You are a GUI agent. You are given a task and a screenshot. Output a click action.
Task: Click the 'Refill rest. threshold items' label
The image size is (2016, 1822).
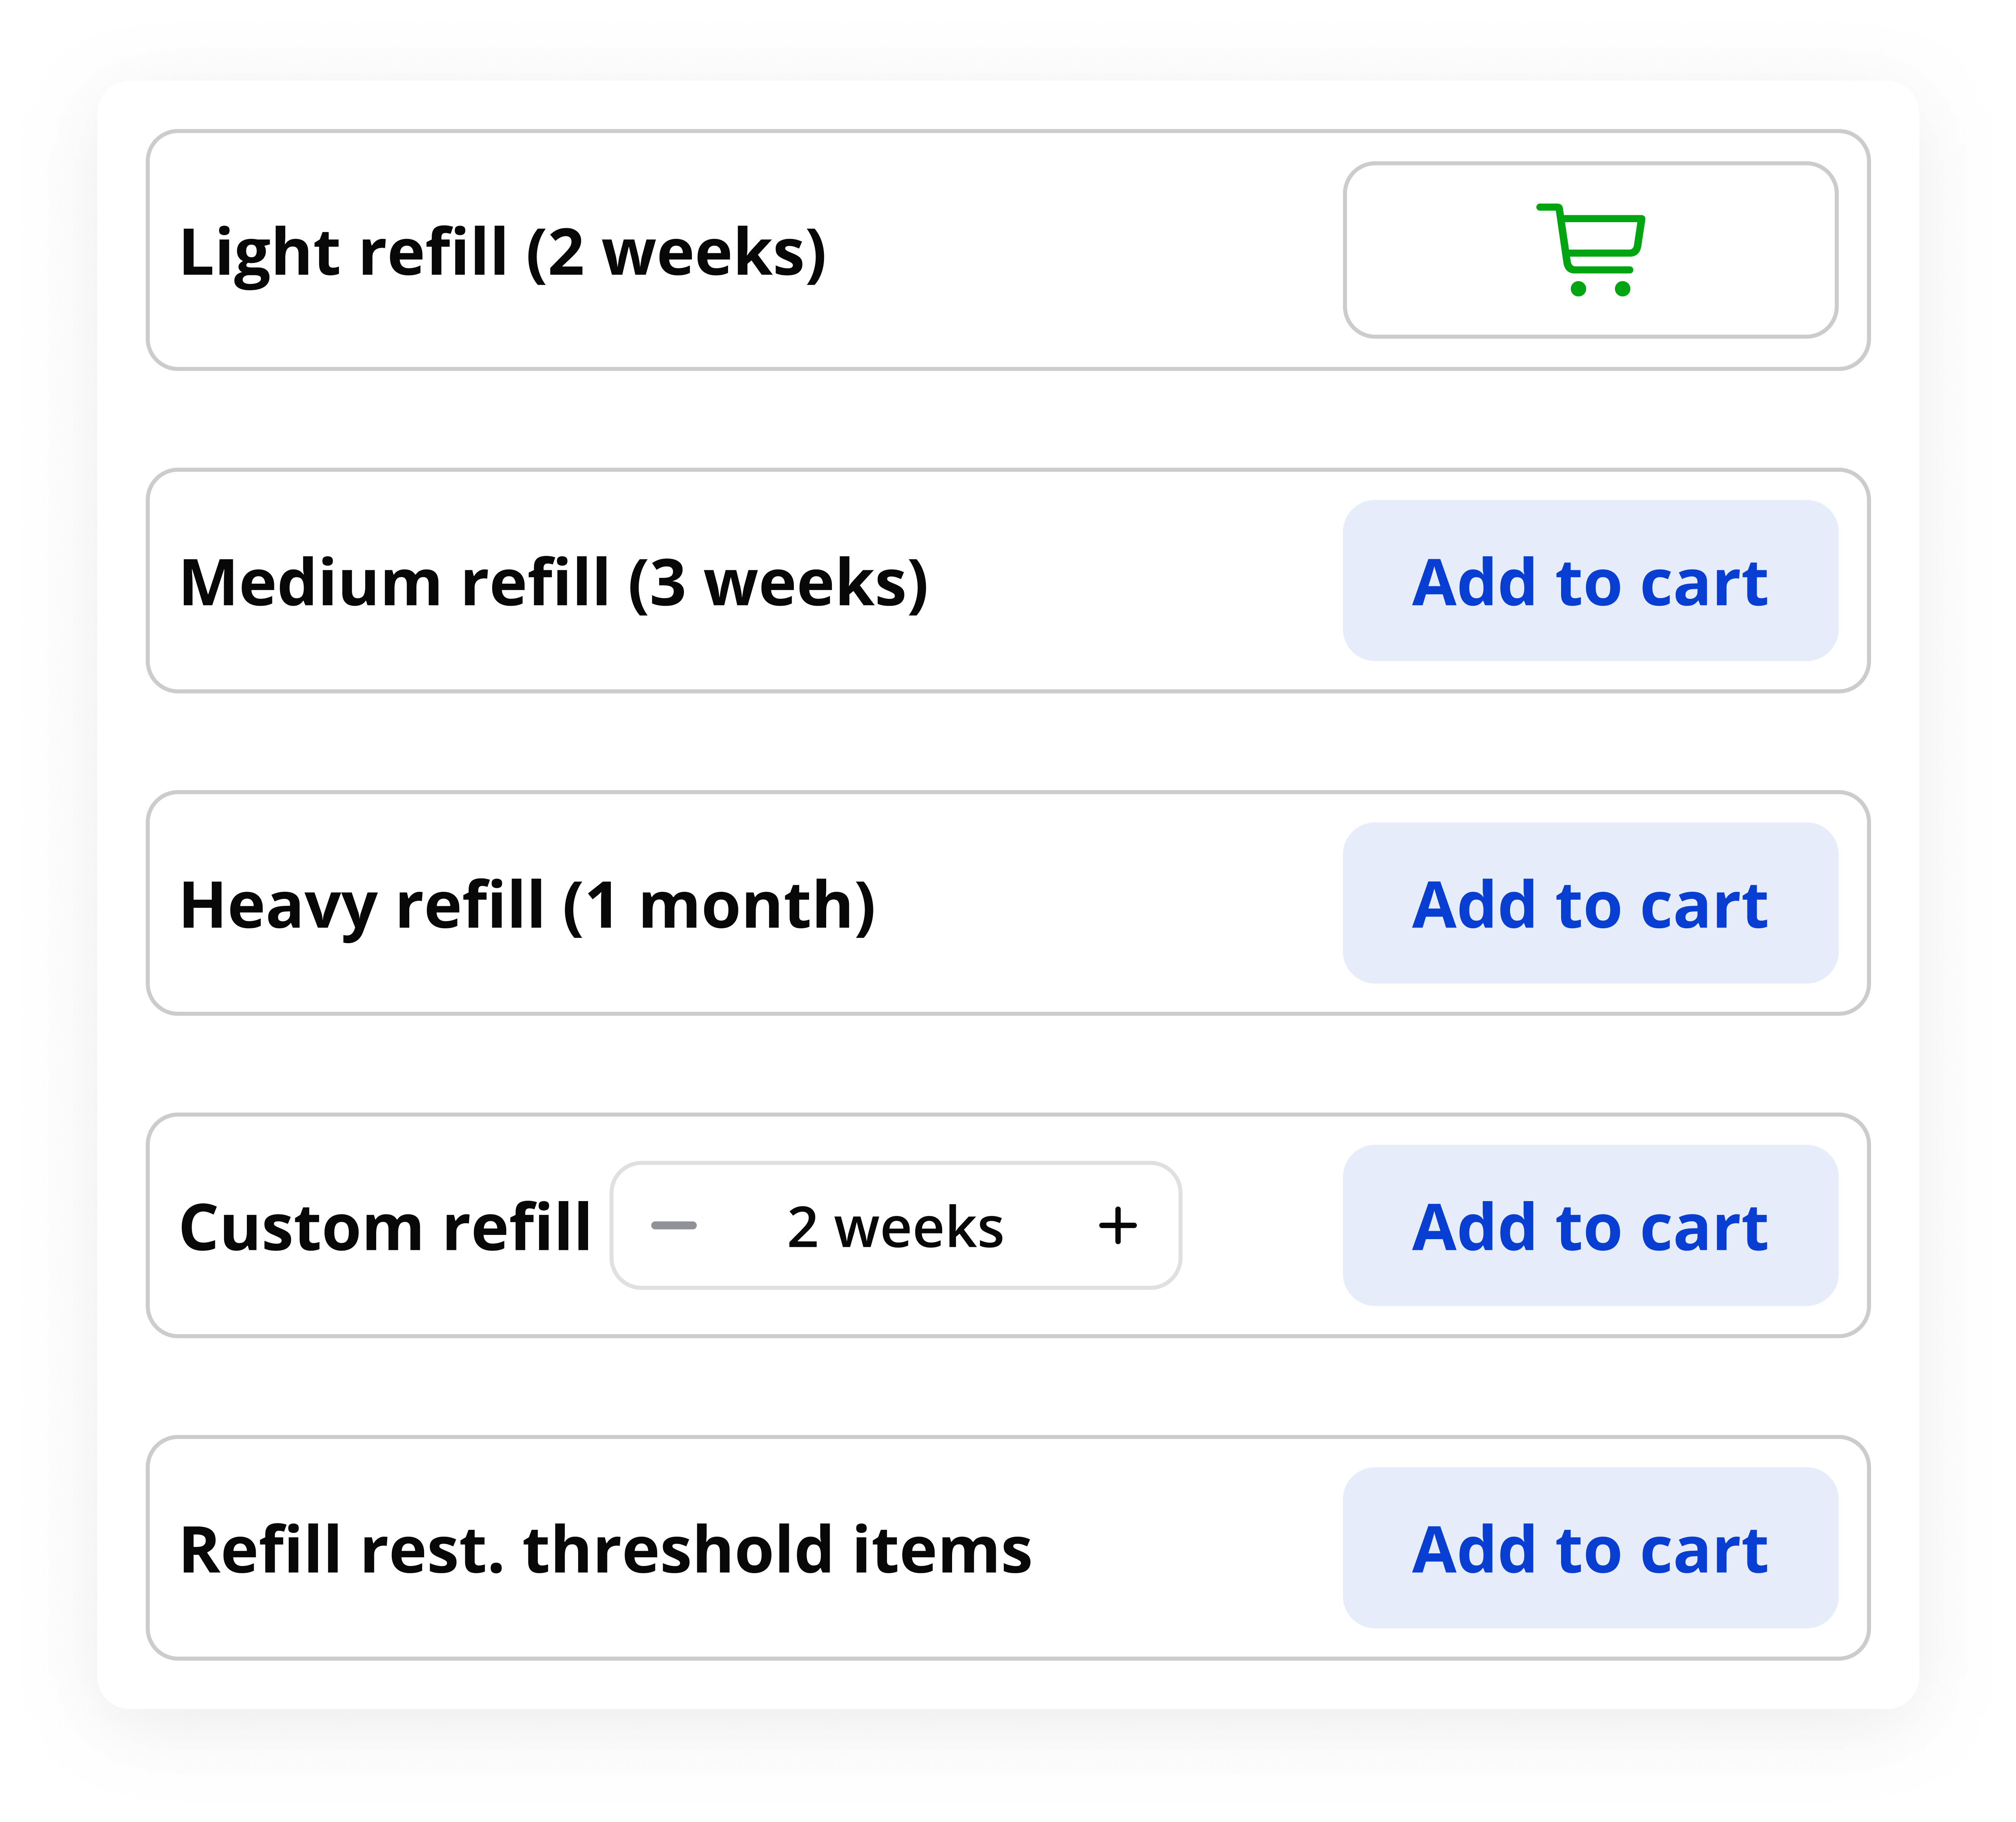pyautogui.click(x=605, y=1550)
